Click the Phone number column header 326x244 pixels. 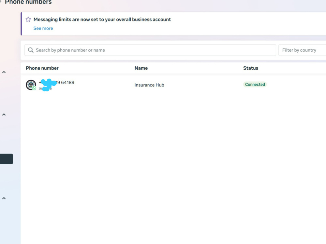point(42,68)
